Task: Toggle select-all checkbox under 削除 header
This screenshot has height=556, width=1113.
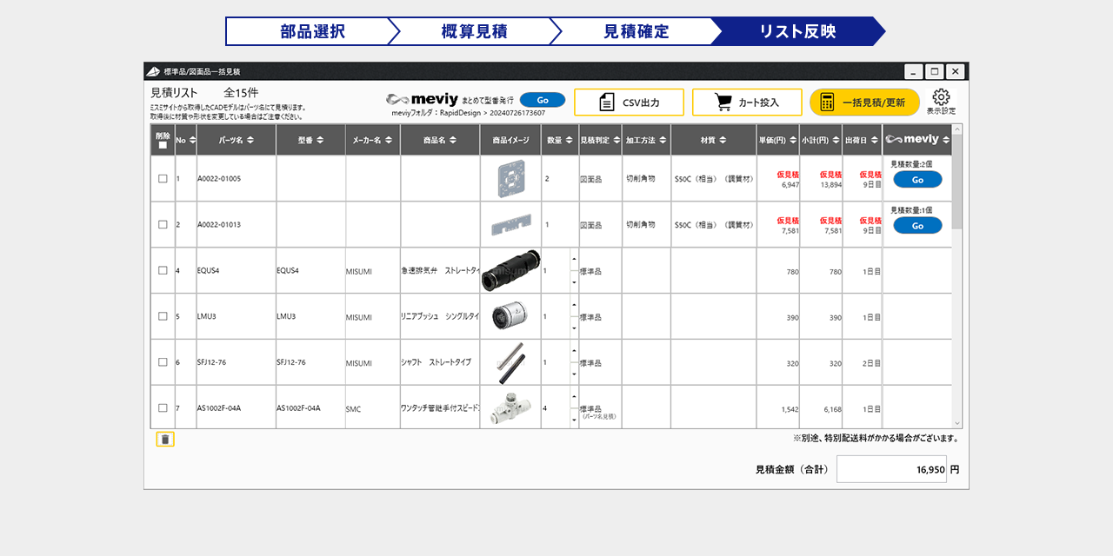Action: (x=163, y=146)
